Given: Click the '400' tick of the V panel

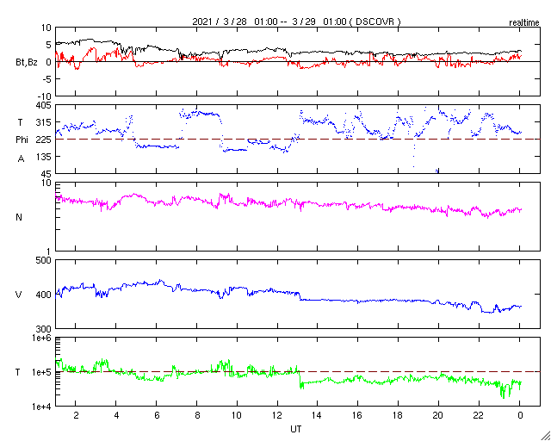Looking at the screenshot, I should [x=46, y=295].
